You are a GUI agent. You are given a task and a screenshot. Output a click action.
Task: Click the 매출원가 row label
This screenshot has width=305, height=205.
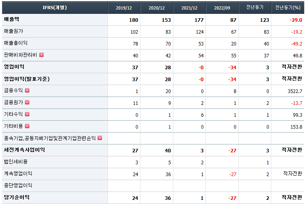[x=13, y=31]
